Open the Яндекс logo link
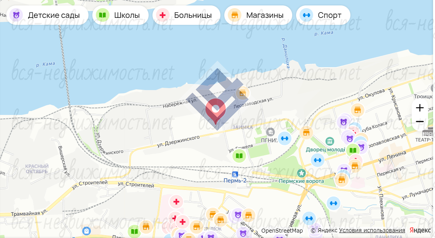The width and height of the screenshot is (435, 238). coord(420,230)
